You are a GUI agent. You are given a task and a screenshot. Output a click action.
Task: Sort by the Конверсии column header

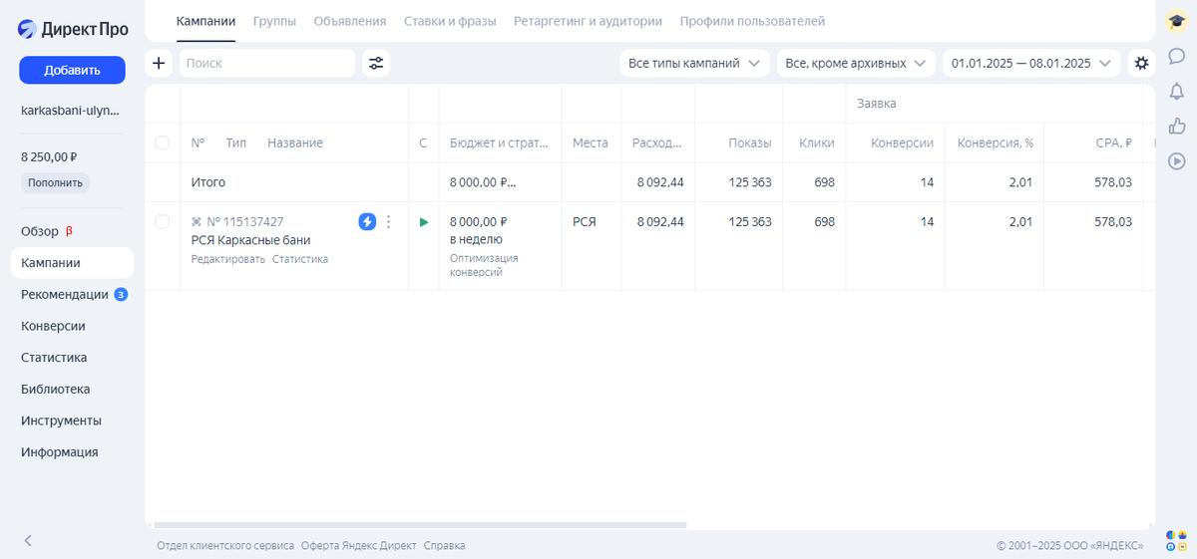coord(902,143)
